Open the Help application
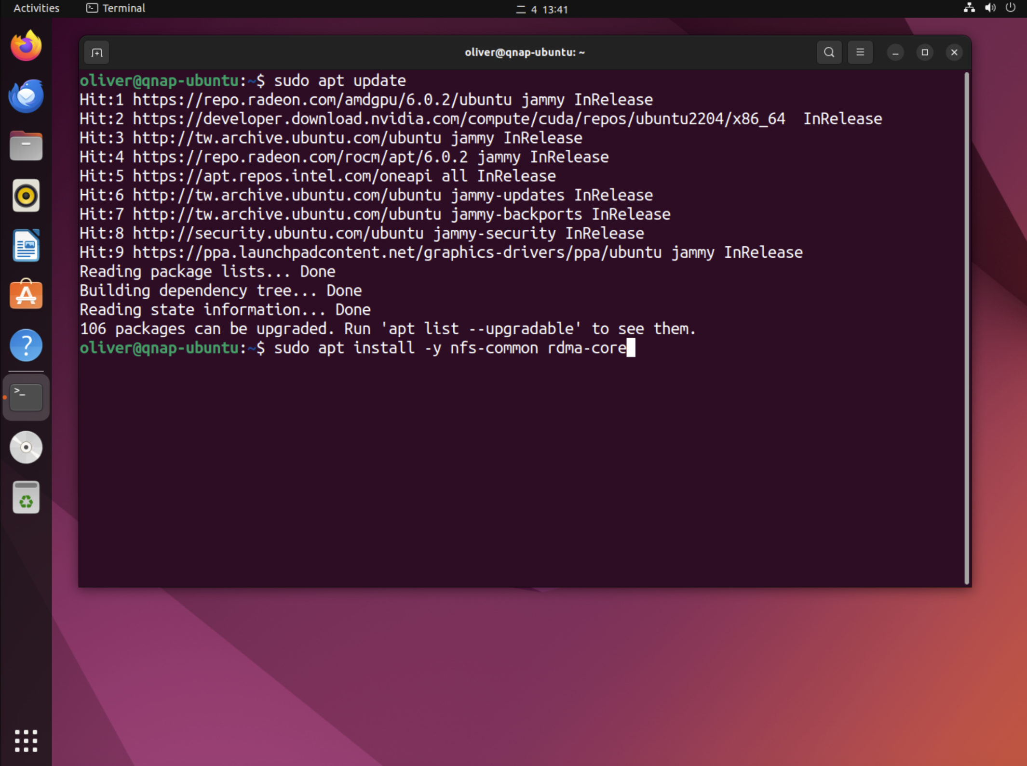 [26, 345]
